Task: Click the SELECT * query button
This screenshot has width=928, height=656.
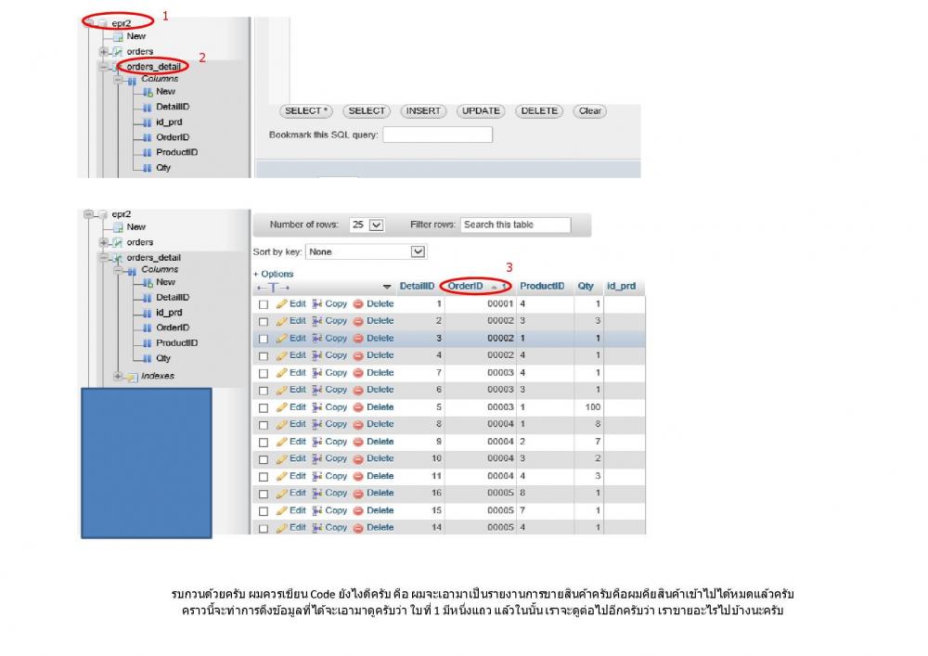Action: pos(306,111)
